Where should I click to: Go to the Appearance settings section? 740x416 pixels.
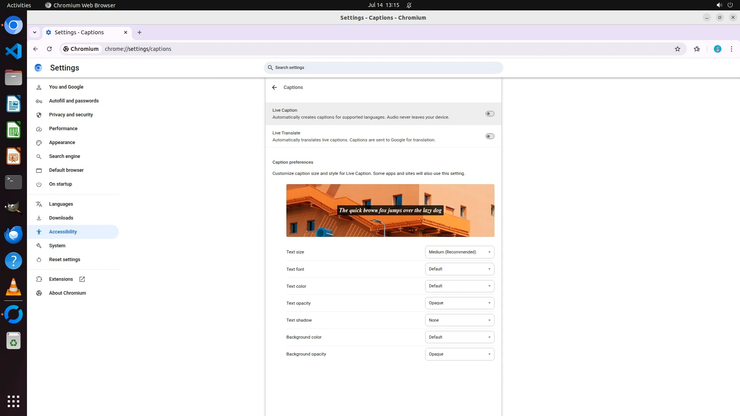(62, 143)
